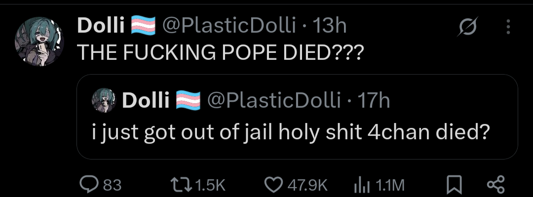Open the 13h timestamp link
Screen dimensions: 533x197
pos(329,26)
